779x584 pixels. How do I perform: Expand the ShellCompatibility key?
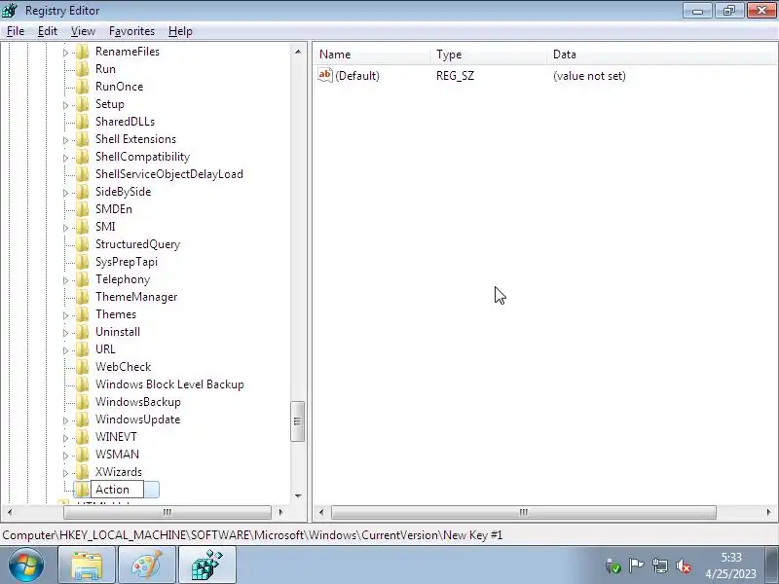(65, 158)
